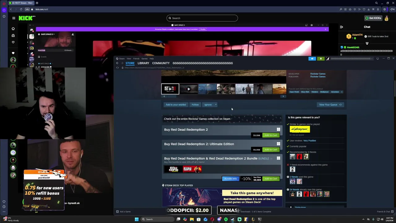Open Bundle info
396x223 pixels.
coord(230,179)
